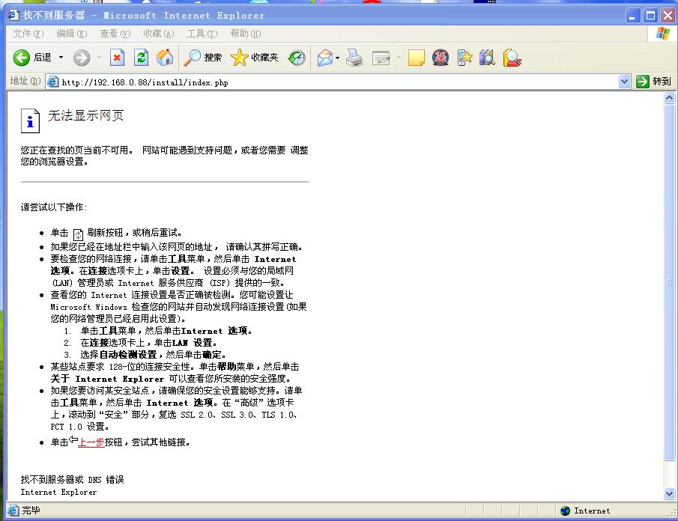Click the 转到 (Go) button
678x521 pixels.
[x=653, y=81]
